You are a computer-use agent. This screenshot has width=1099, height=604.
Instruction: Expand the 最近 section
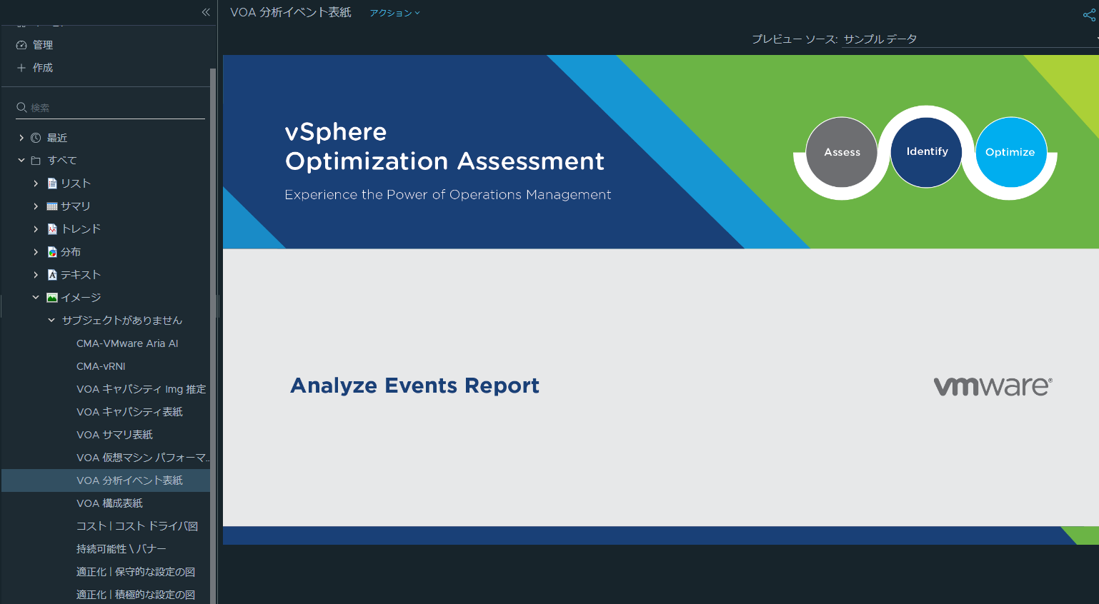[x=21, y=138]
